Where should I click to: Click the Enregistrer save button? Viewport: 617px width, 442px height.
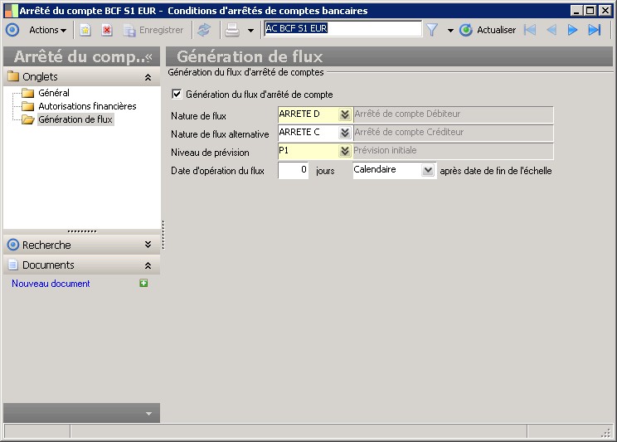153,30
